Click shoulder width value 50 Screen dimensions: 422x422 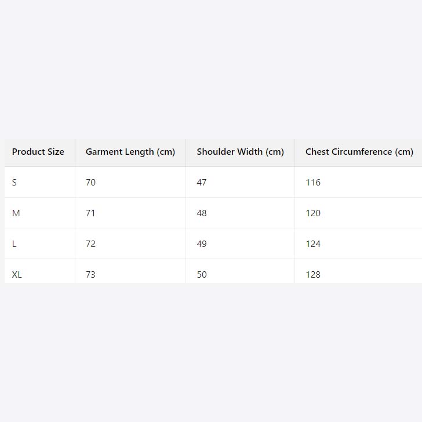pos(202,274)
